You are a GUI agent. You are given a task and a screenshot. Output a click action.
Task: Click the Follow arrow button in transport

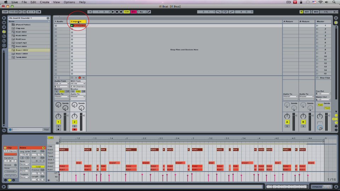coord(90,12)
